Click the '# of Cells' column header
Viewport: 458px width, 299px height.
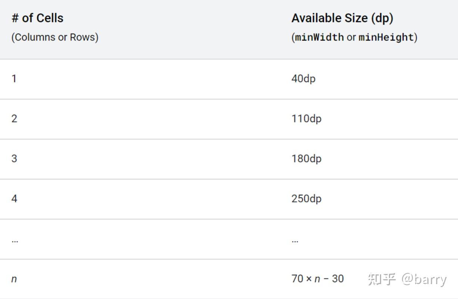(37, 18)
